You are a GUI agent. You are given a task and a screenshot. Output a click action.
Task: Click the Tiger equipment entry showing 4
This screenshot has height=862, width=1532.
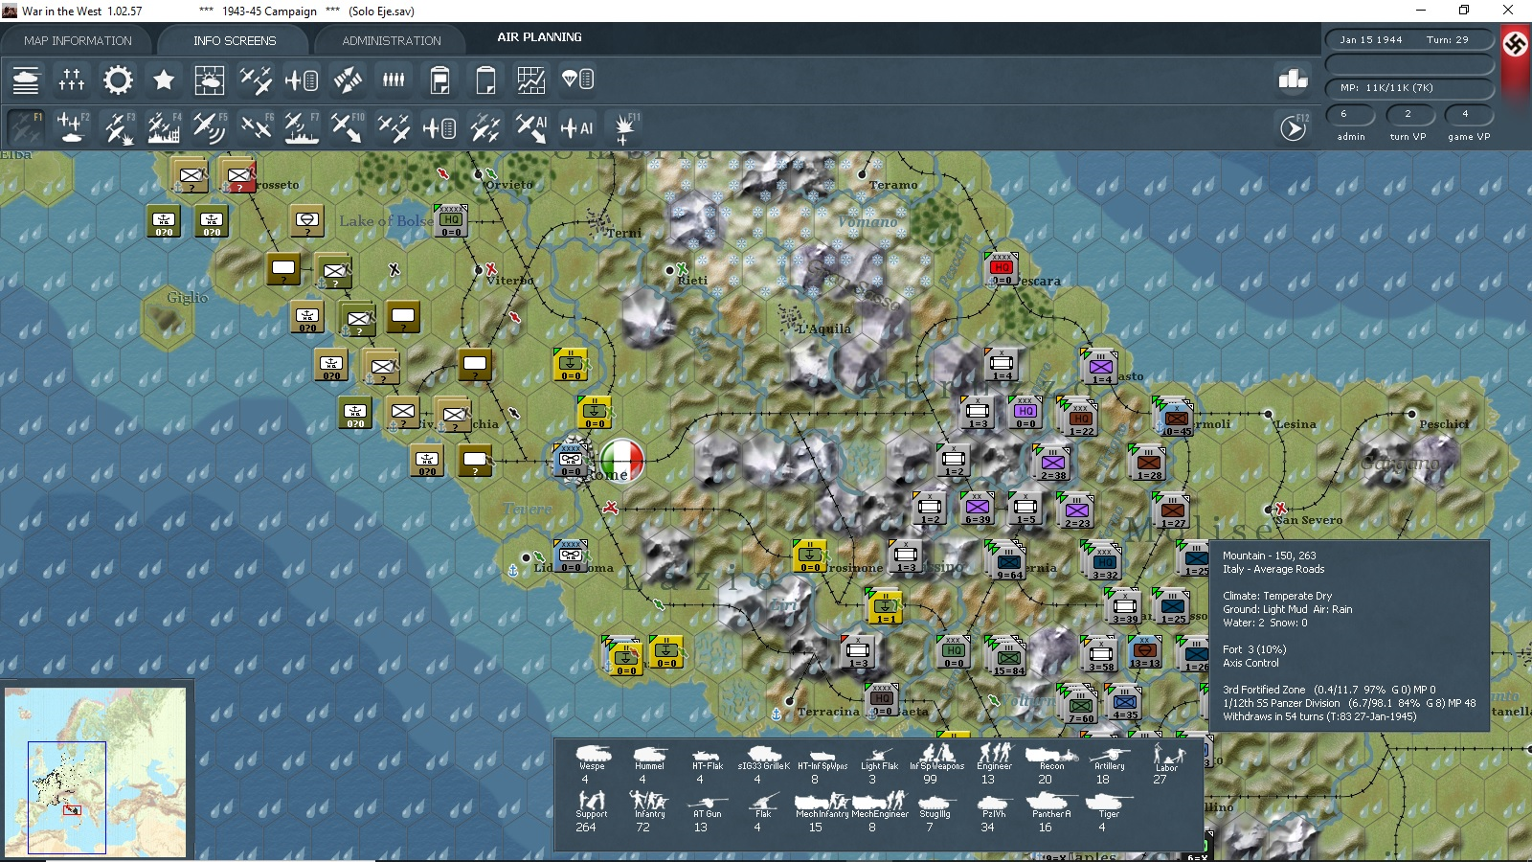click(x=1108, y=811)
